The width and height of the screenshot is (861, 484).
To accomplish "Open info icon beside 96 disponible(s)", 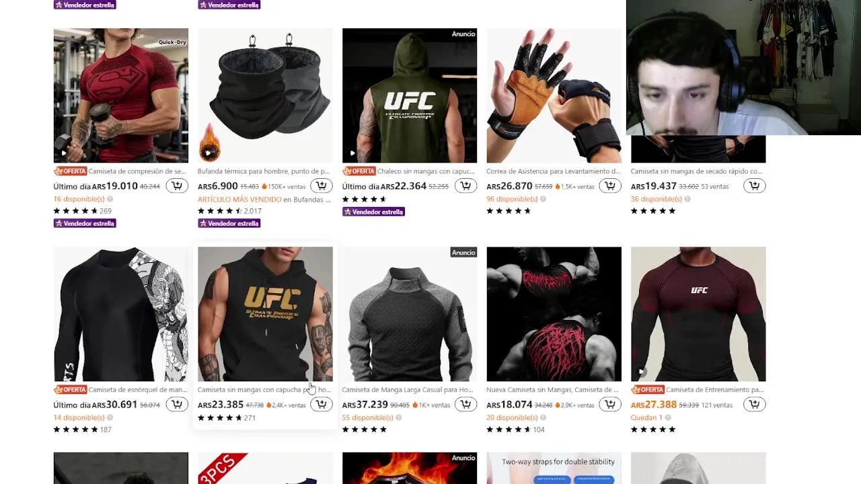I will [x=543, y=199].
